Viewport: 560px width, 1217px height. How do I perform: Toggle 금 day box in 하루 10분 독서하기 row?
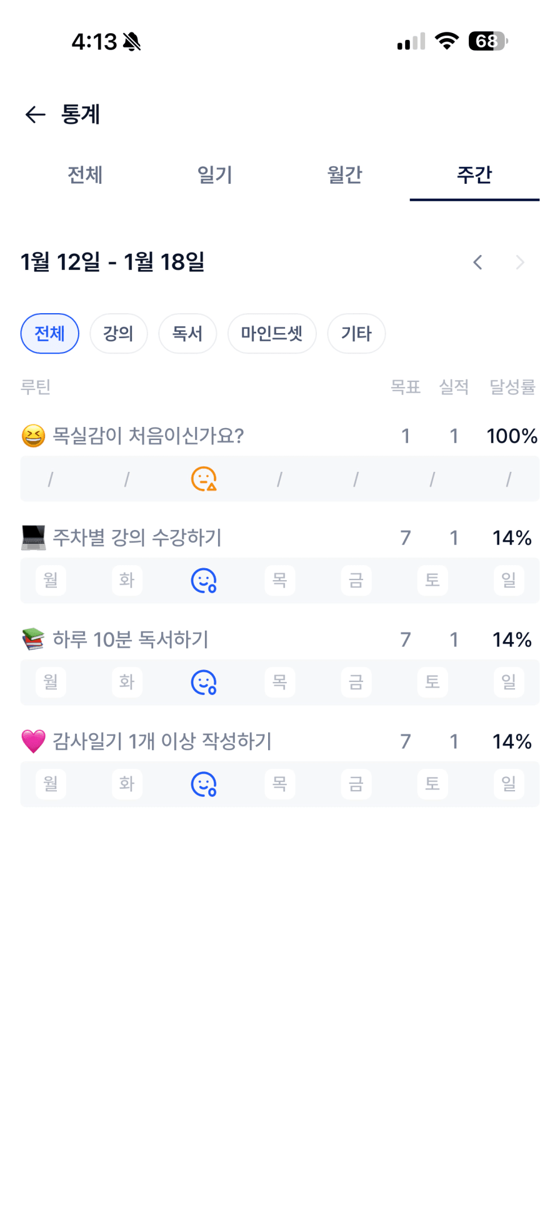[356, 683]
